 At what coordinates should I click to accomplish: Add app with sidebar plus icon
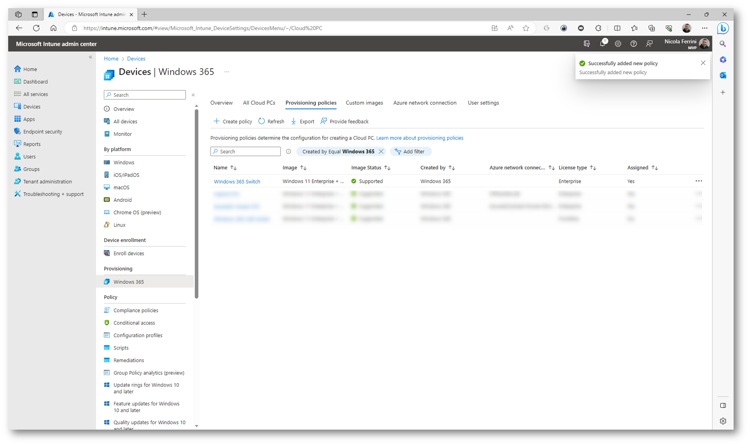tap(723, 92)
